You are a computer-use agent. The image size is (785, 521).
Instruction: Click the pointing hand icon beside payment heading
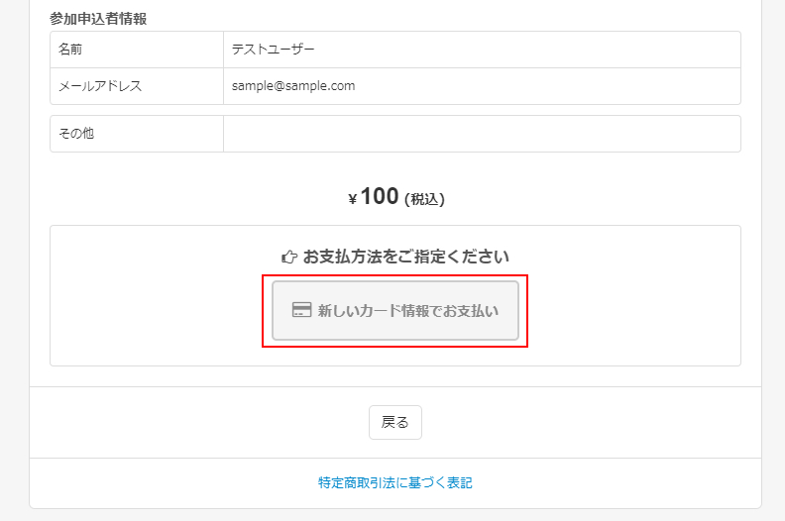[289, 257]
